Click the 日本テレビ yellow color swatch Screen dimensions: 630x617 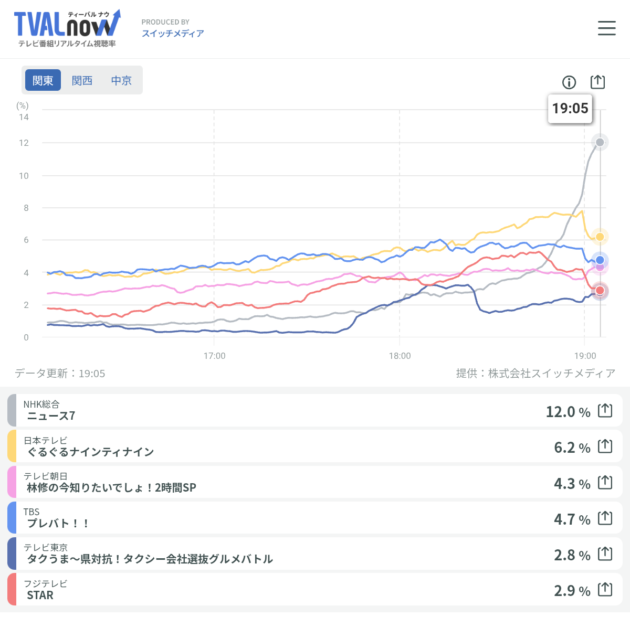click(12, 446)
